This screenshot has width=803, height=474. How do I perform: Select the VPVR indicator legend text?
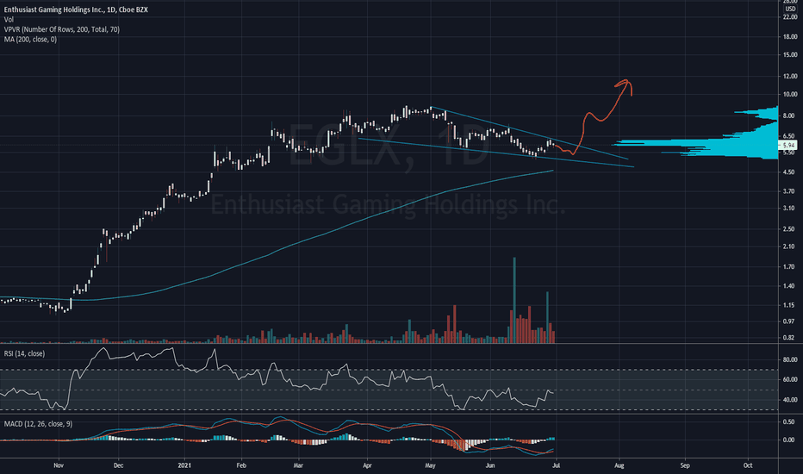coord(62,29)
